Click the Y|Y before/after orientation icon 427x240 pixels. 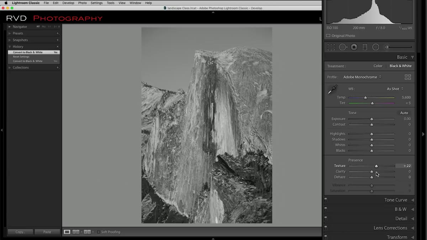coord(87,232)
